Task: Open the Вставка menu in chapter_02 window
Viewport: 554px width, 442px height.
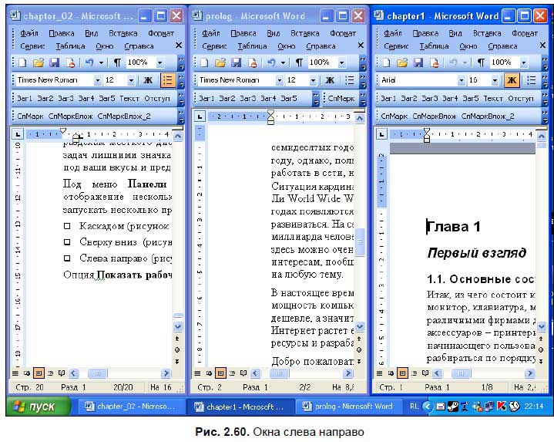Action: 123,33
